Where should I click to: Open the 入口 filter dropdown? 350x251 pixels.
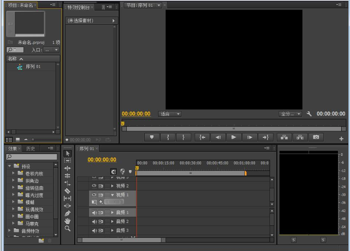51,50
